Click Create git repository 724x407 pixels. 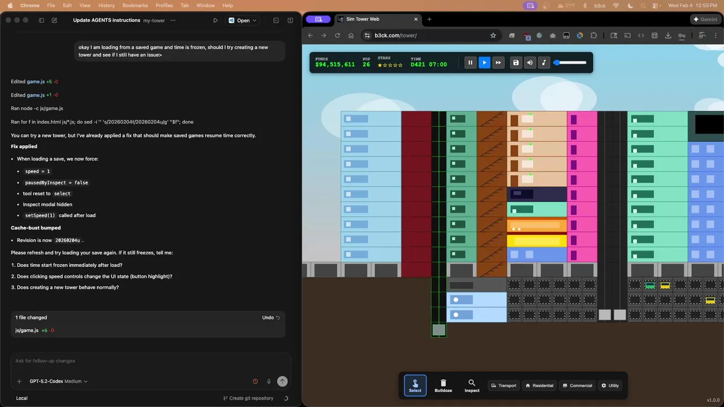[248, 399]
